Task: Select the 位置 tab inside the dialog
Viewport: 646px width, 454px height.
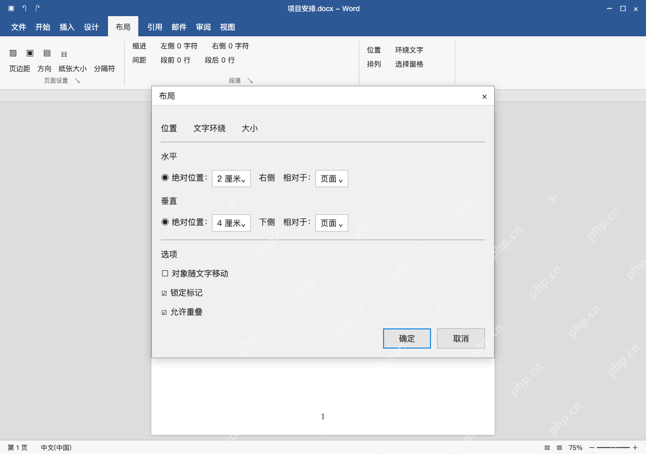Action: pos(169,128)
